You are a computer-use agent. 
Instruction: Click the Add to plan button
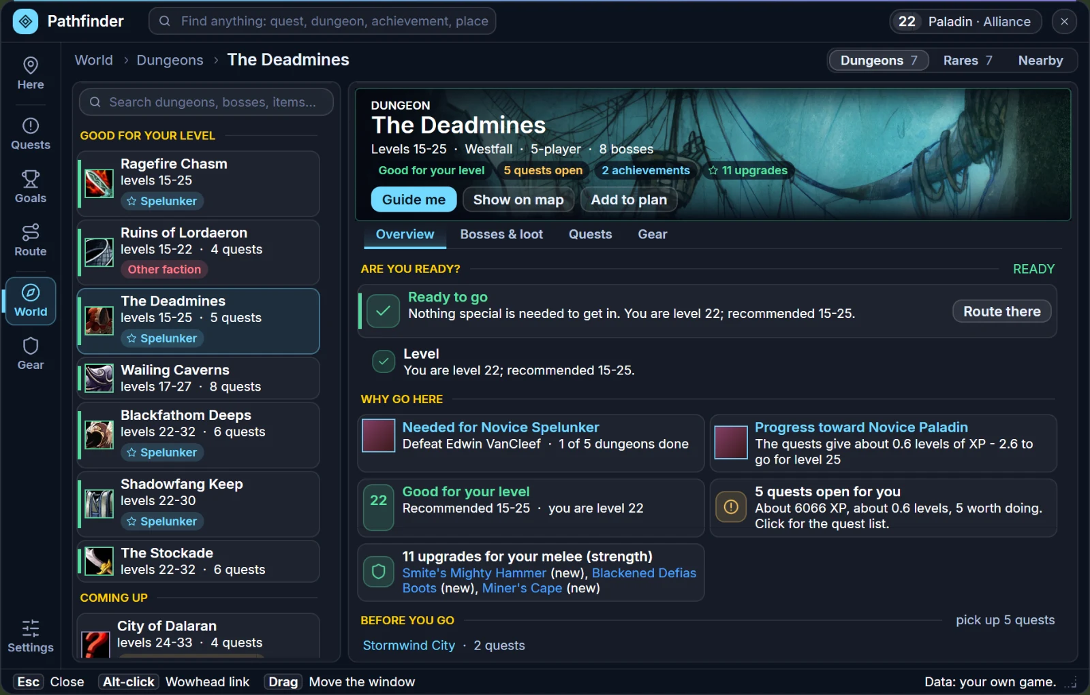click(629, 199)
